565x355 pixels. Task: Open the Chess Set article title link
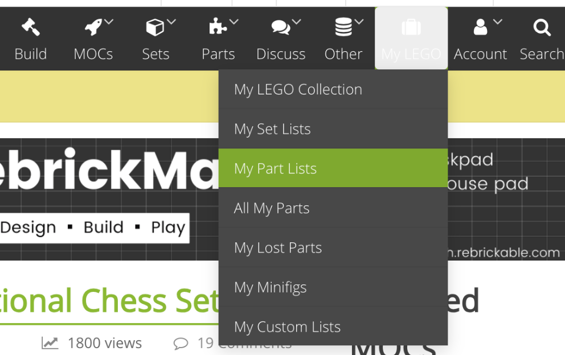pyautogui.click(x=109, y=301)
